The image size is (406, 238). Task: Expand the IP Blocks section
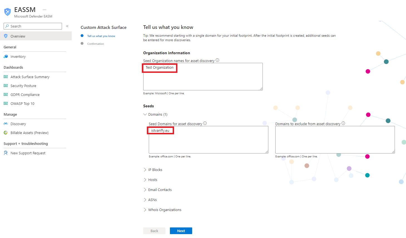[x=145, y=170]
